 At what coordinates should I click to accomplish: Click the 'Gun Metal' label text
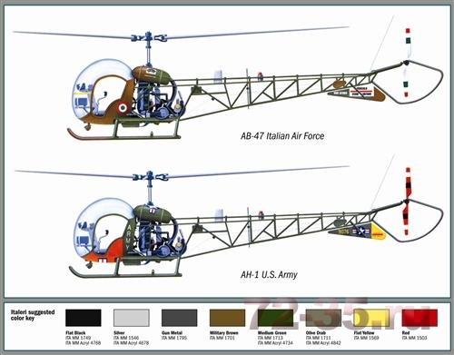[x=172, y=332]
